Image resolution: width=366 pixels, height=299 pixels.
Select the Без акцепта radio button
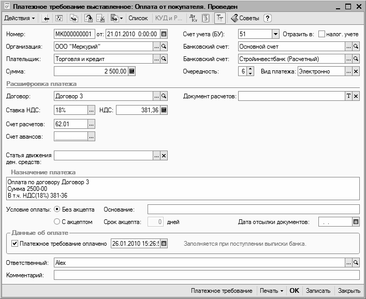[x=57, y=209]
